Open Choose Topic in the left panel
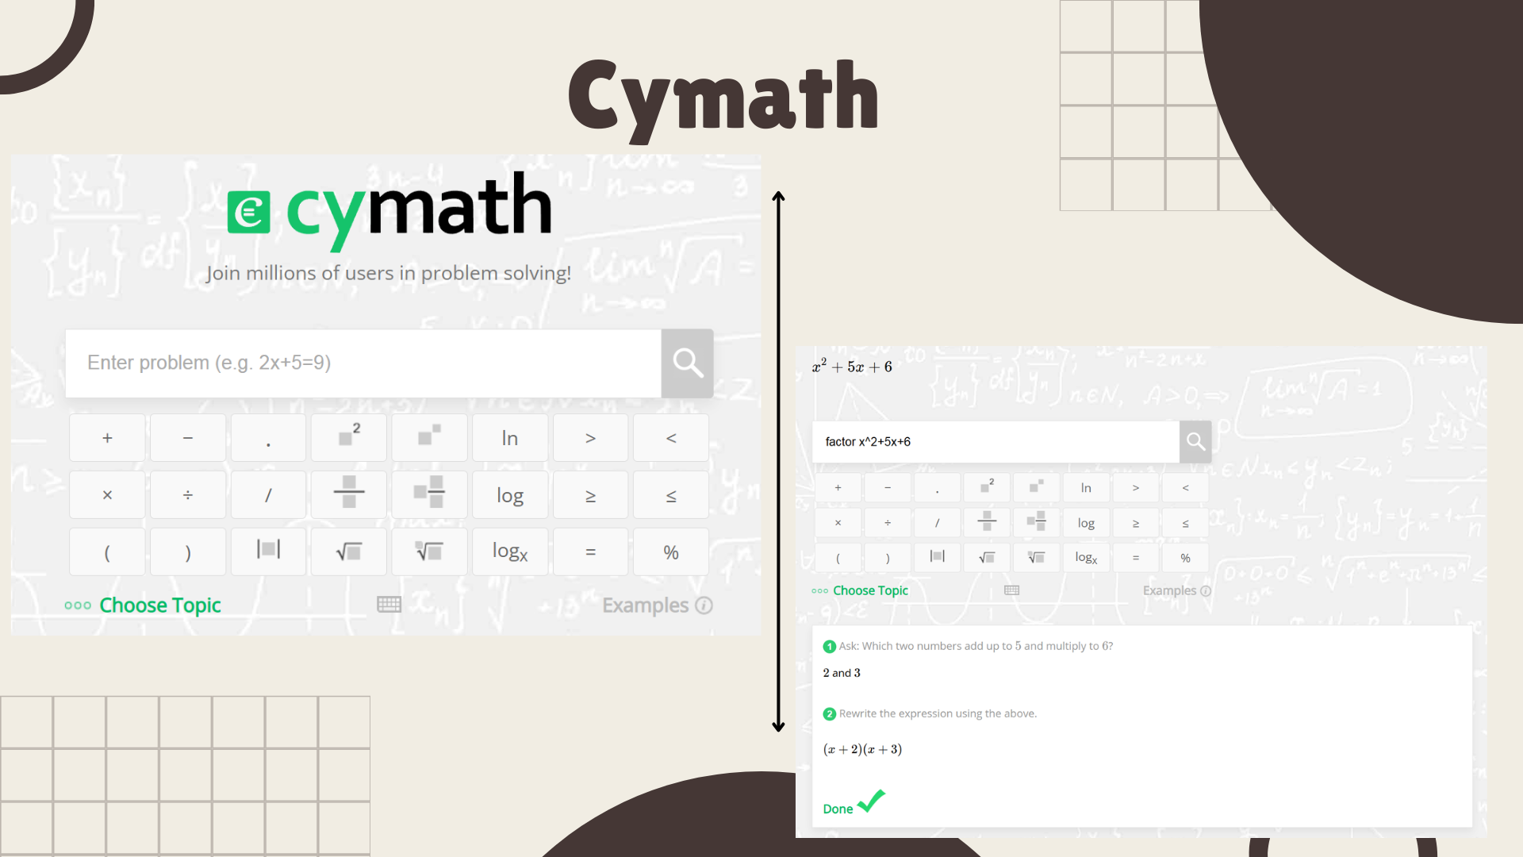1523x857 pixels. 143,605
